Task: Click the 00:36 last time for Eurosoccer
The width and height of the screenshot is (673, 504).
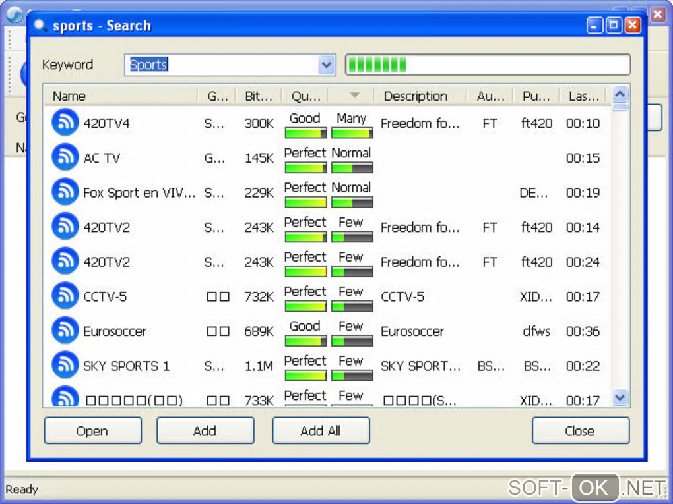Action: click(x=583, y=331)
